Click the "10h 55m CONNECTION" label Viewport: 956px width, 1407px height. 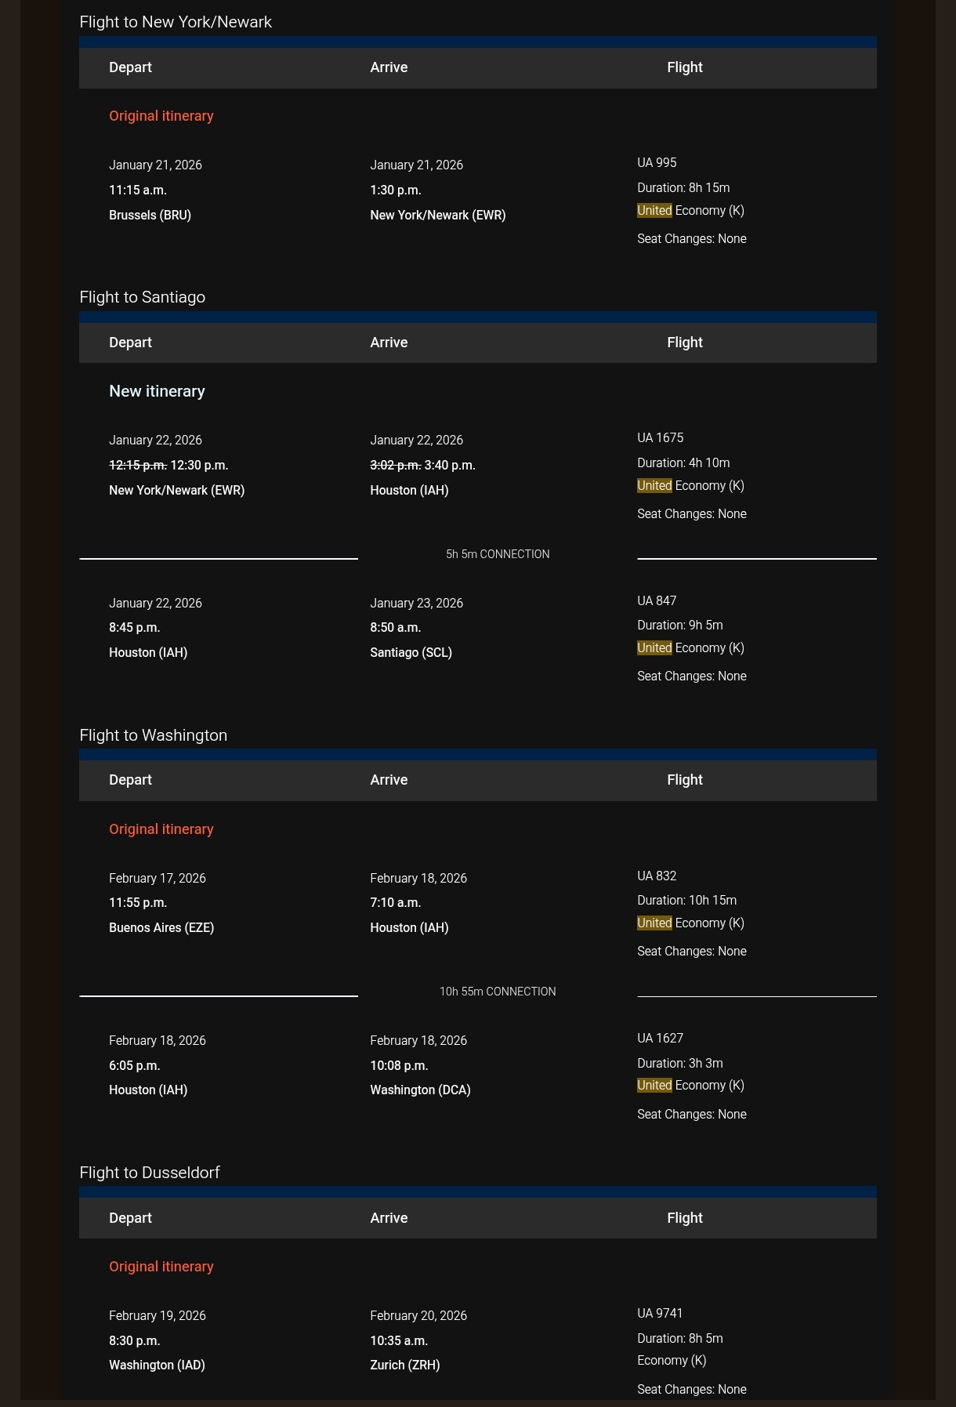(x=498, y=992)
